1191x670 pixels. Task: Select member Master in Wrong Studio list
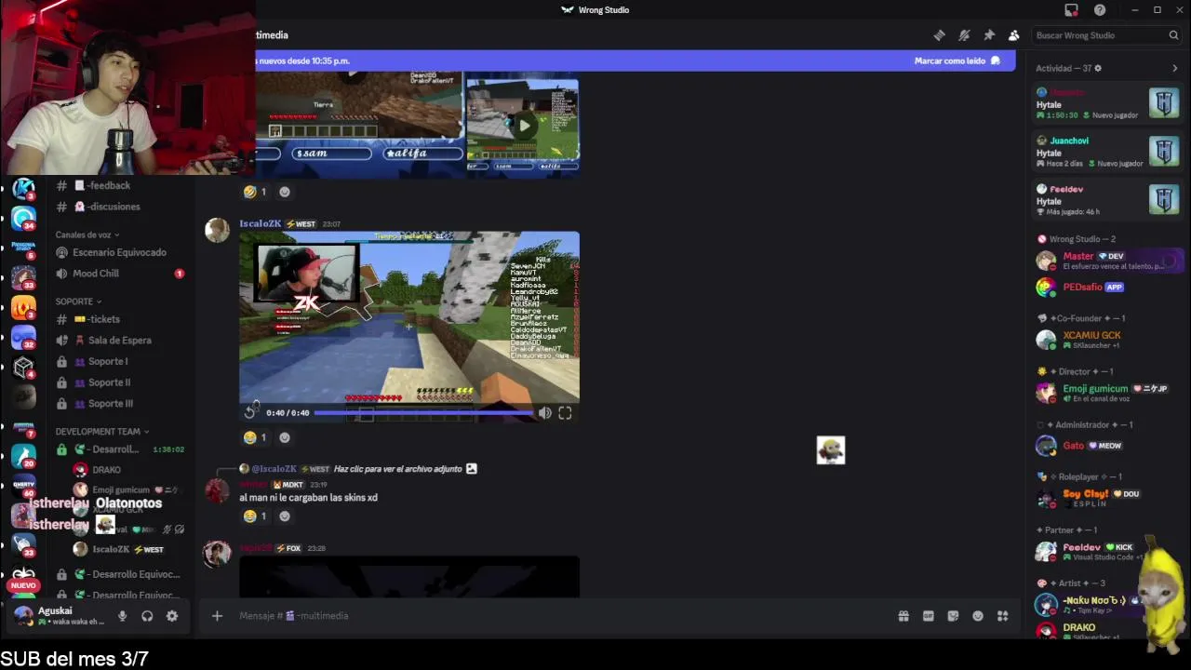click(1107, 261)
